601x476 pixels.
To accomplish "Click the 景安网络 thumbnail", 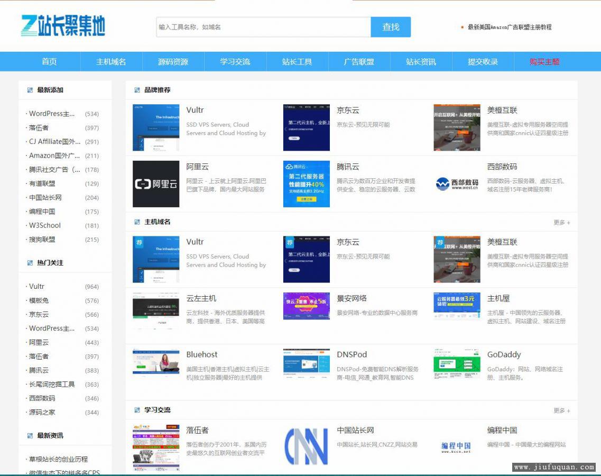I will pos(306,306).
